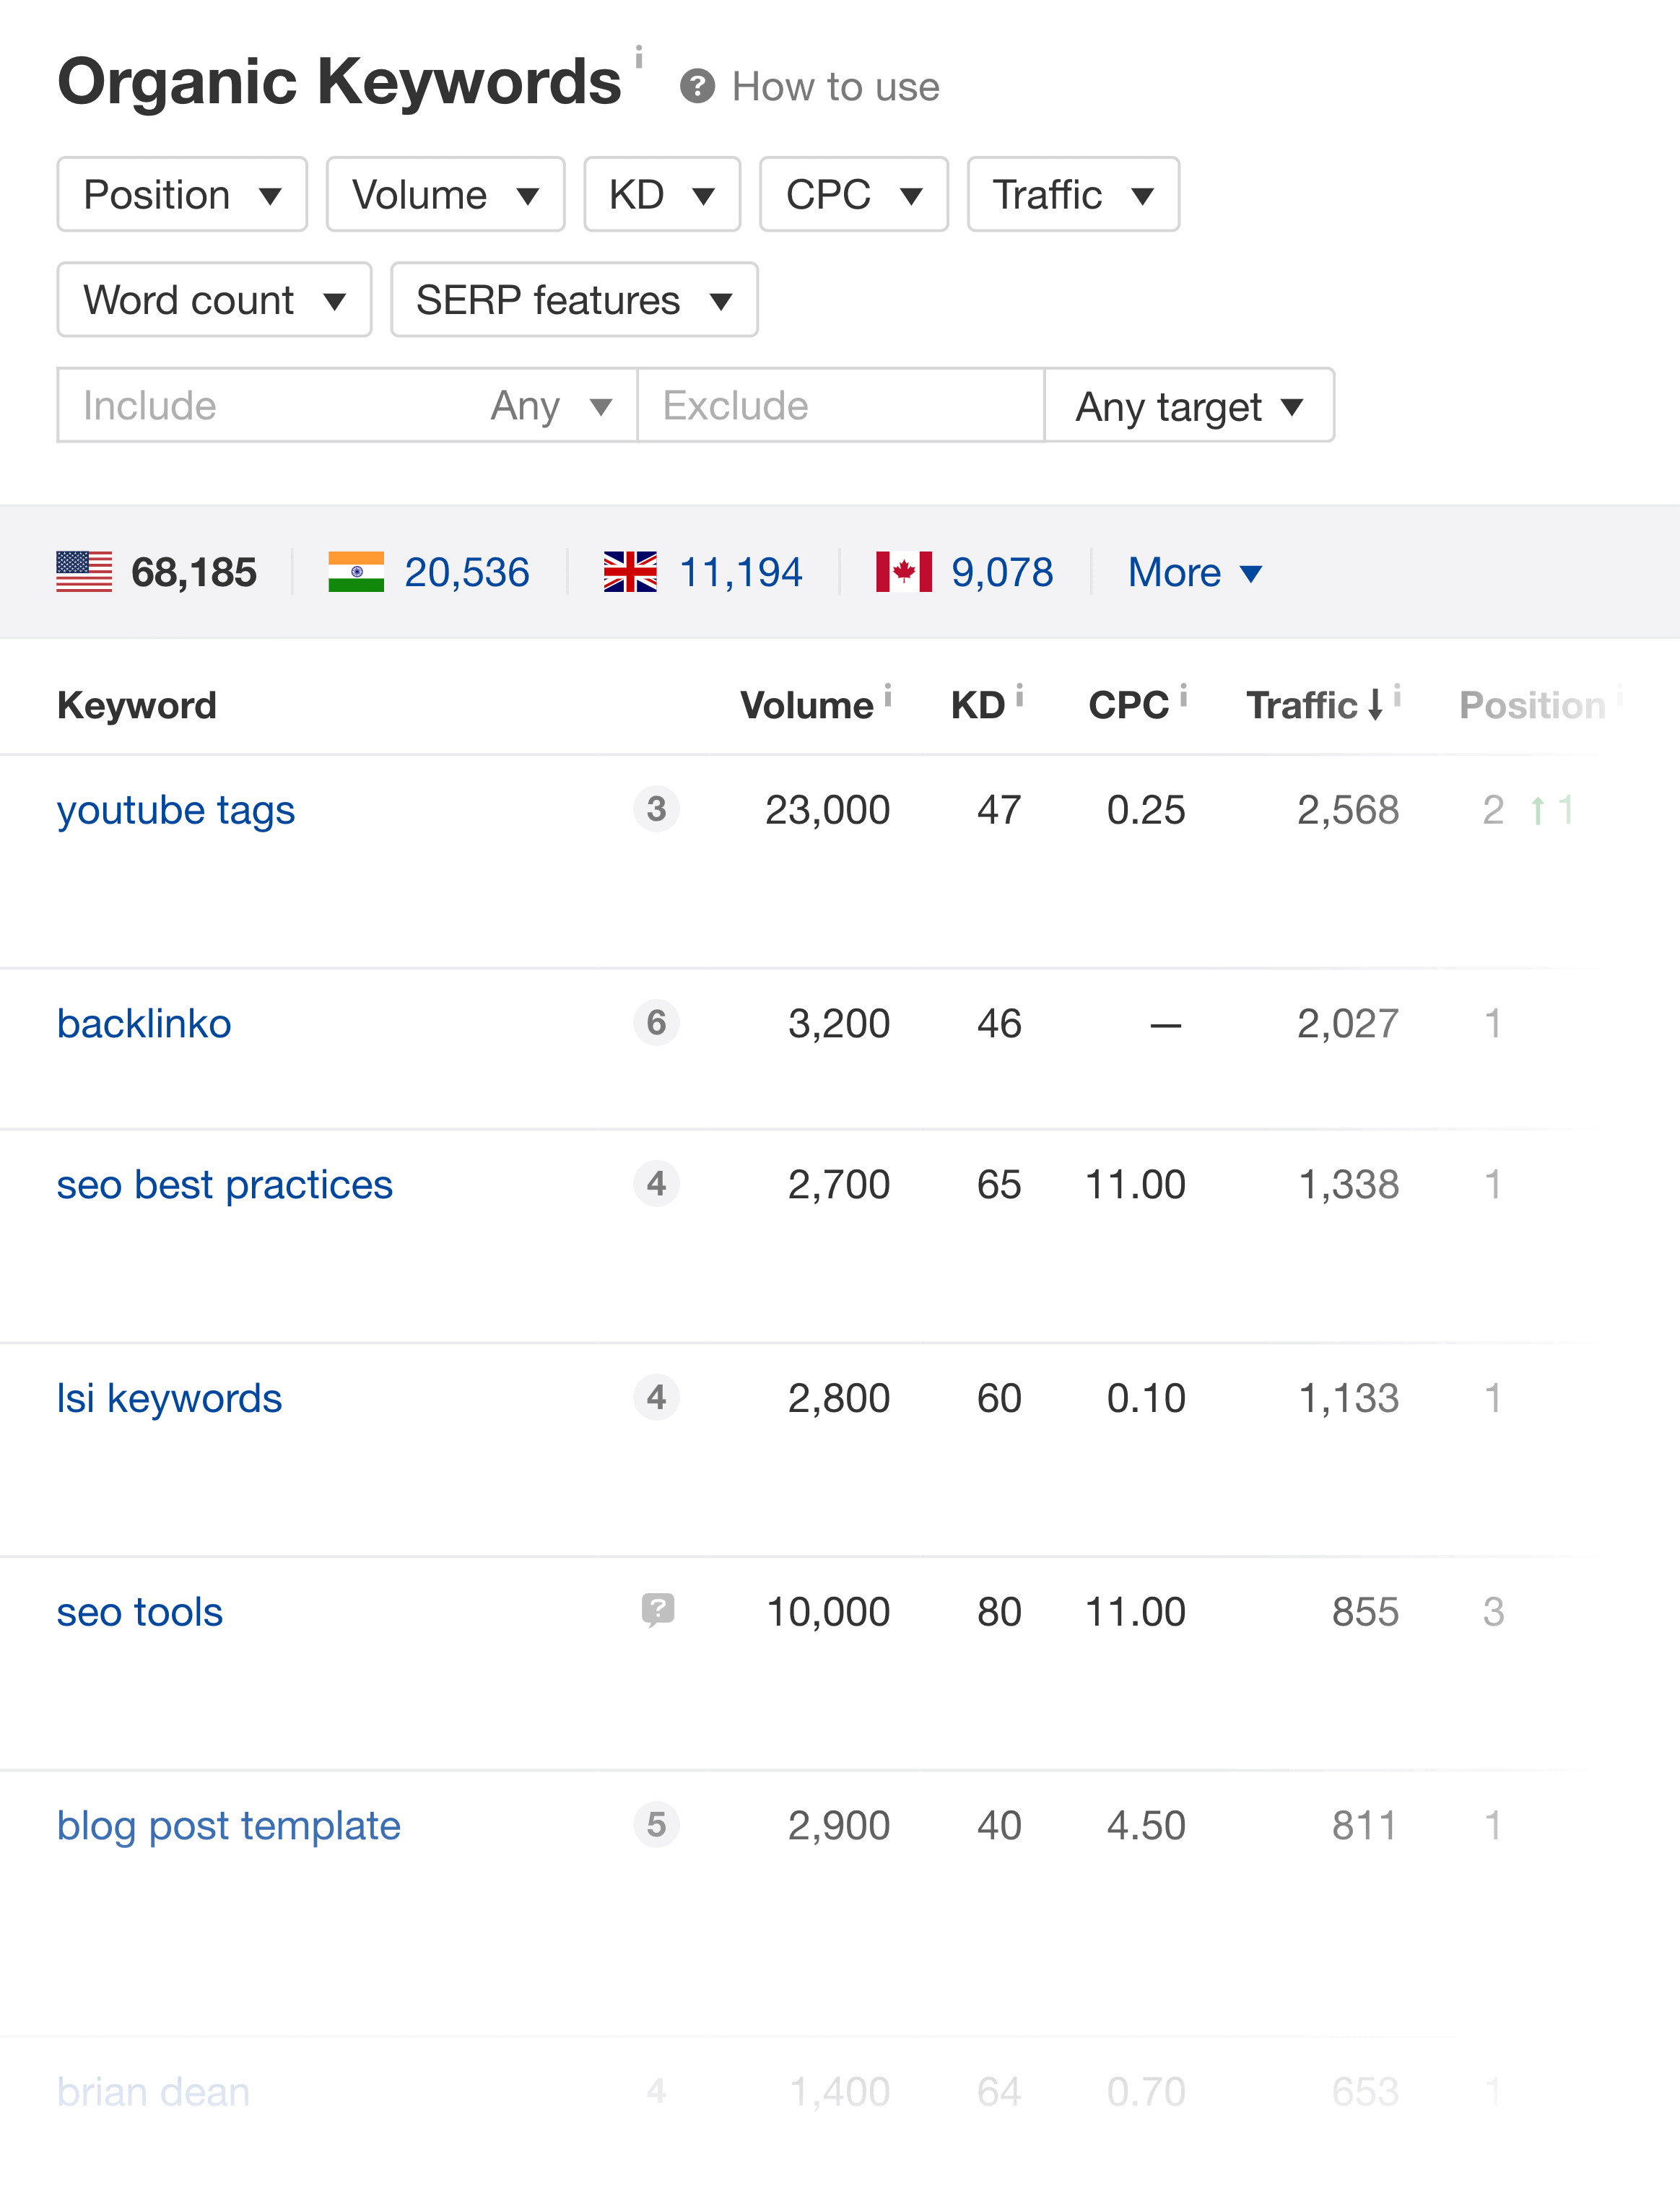Screen dimensions: 1680x2188
Task: Expand the More countries dropdown
Action: click(1195, 573)
